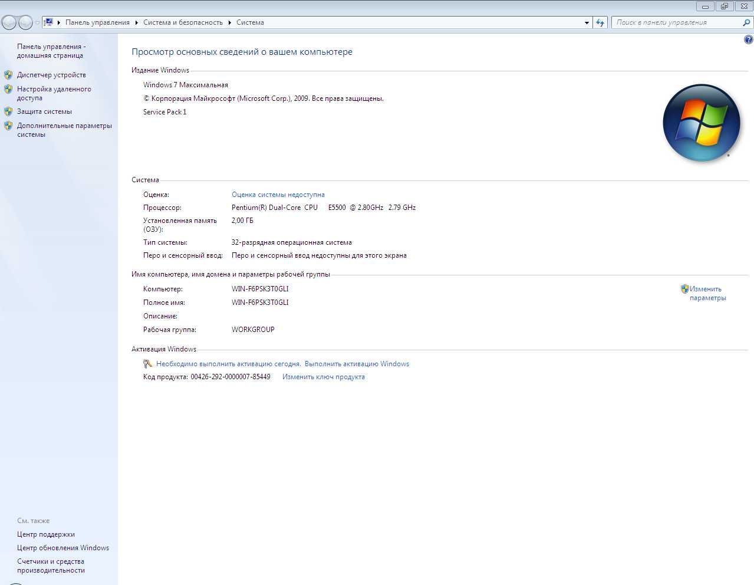
Task: Click the keys activation icon
Action: click(x=148, y=364)
